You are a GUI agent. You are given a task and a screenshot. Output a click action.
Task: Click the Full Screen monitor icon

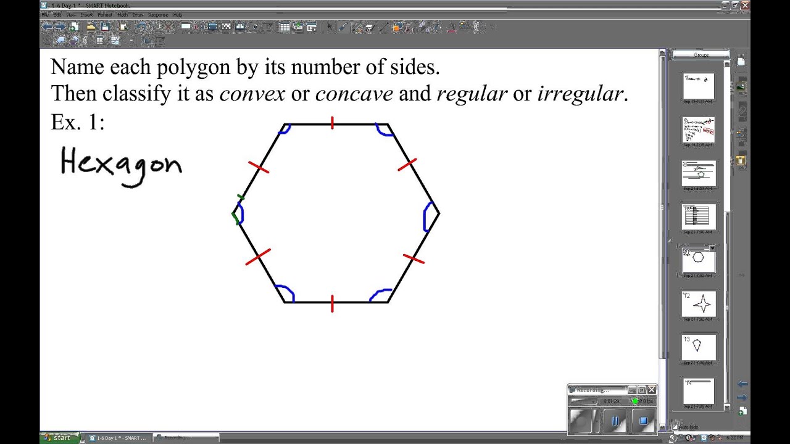(x=213, y=27)
